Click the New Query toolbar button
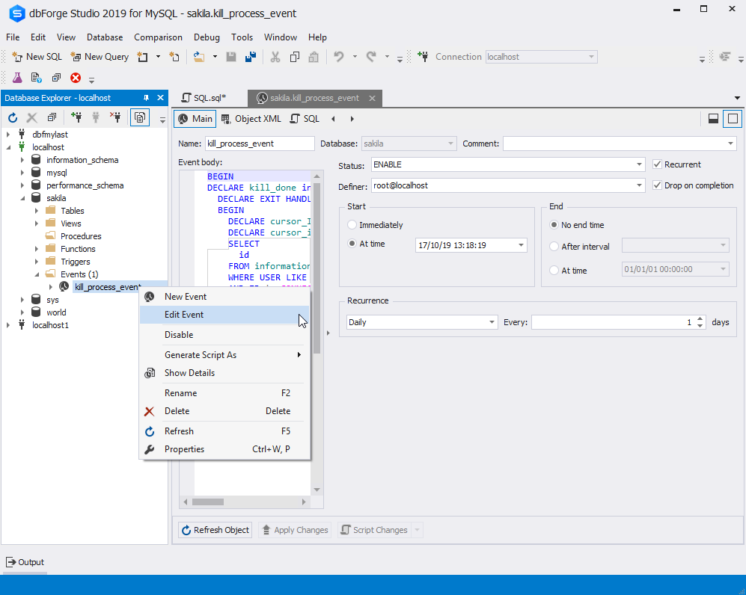Viewport: 746px width, 595px height. [100, 57]
